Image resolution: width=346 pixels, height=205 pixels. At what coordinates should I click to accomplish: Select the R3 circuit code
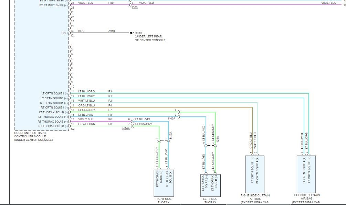pyautogui.click(x=110, y=91)
